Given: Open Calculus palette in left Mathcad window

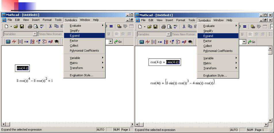Looking at the screenshot, I should (x=32, y=42).
